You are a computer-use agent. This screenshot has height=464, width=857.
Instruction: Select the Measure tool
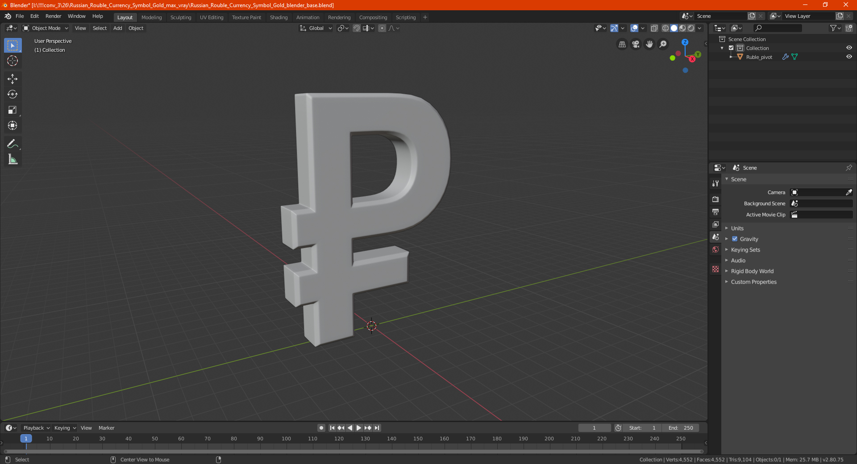click(x=12, y=159)
